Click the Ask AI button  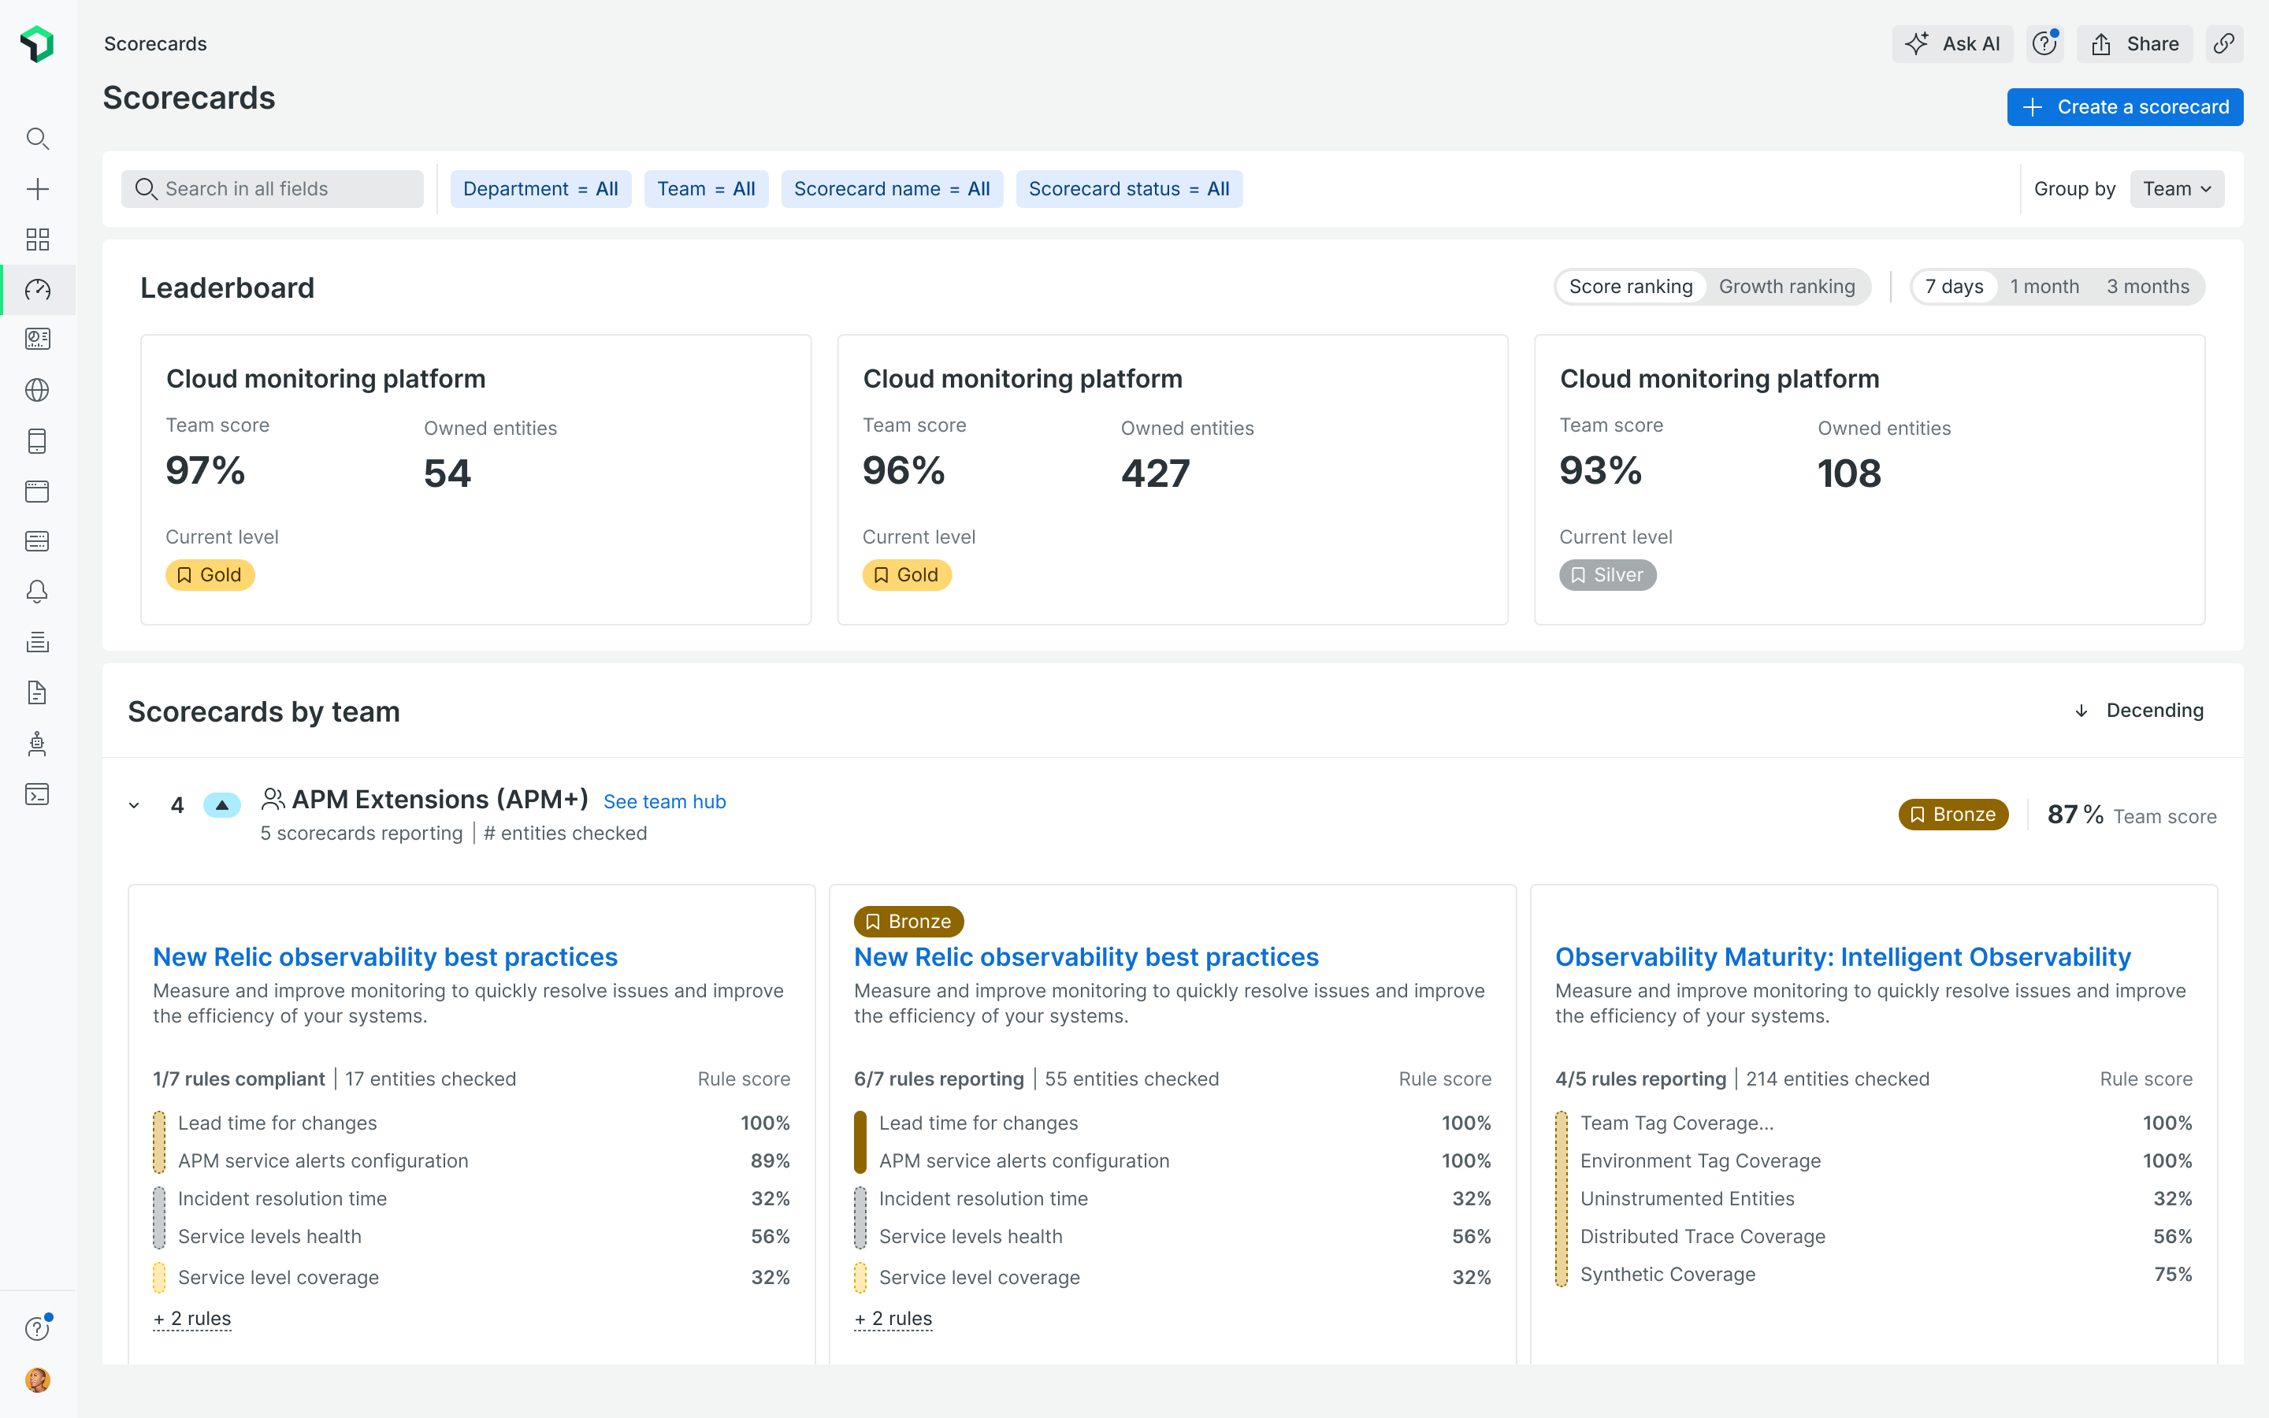tap(1952, 44)
